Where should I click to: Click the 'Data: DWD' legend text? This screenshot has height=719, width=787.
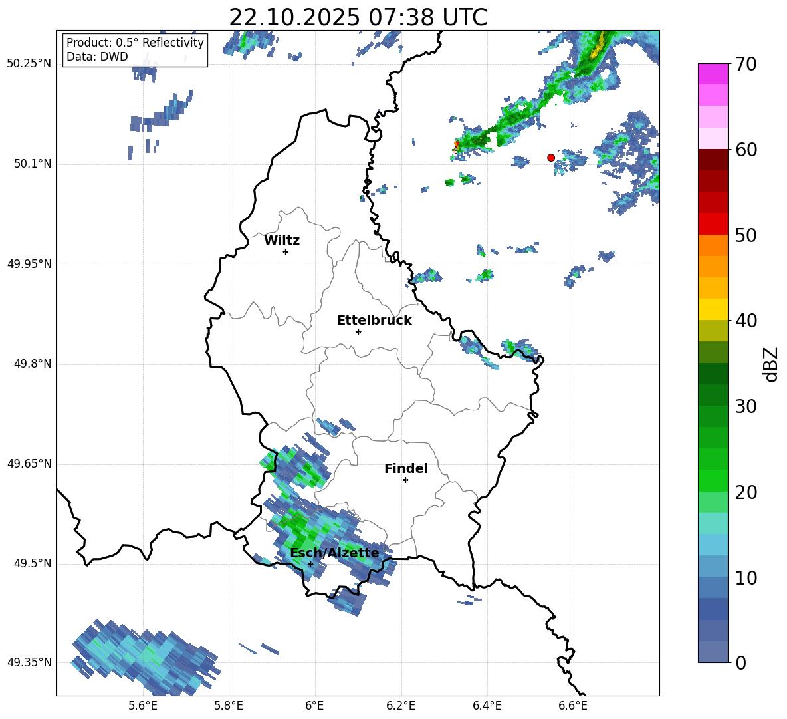(x=97, y=57)
